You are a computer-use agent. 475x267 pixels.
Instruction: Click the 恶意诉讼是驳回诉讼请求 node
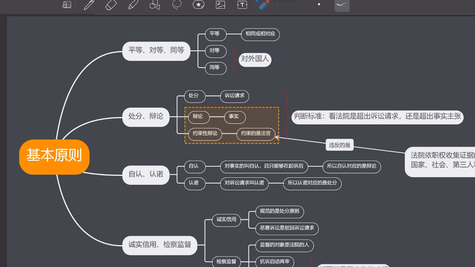coord(287,229)
